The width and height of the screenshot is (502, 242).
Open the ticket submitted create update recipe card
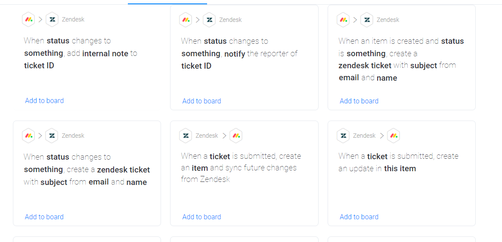(x=402, y=173)
